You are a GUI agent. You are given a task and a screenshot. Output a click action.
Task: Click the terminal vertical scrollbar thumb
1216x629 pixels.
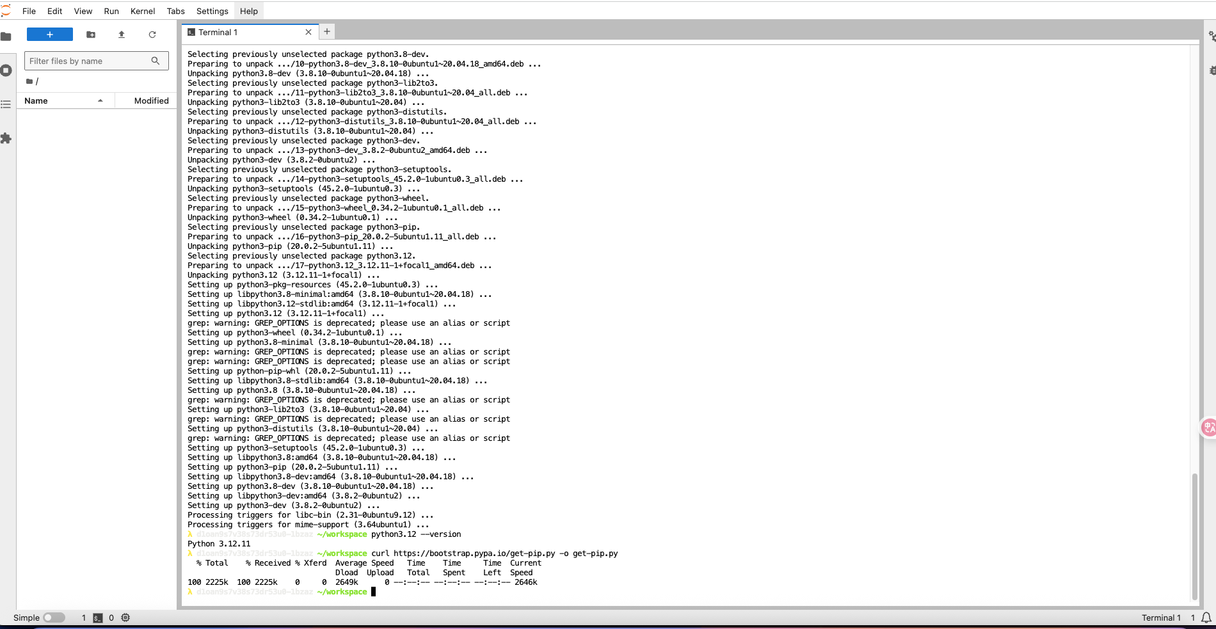click(1194, 536)
